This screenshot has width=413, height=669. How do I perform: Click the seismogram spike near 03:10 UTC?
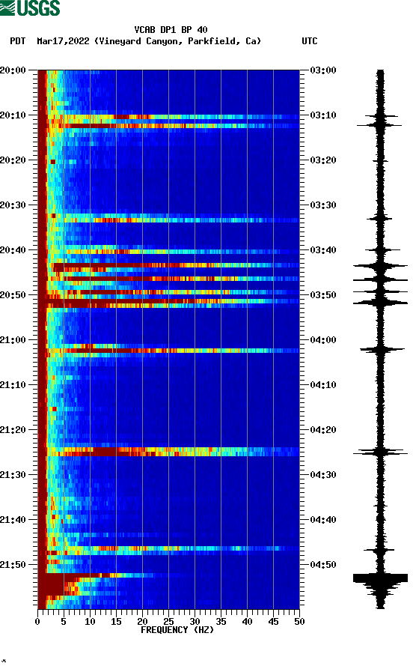[380, 116]
